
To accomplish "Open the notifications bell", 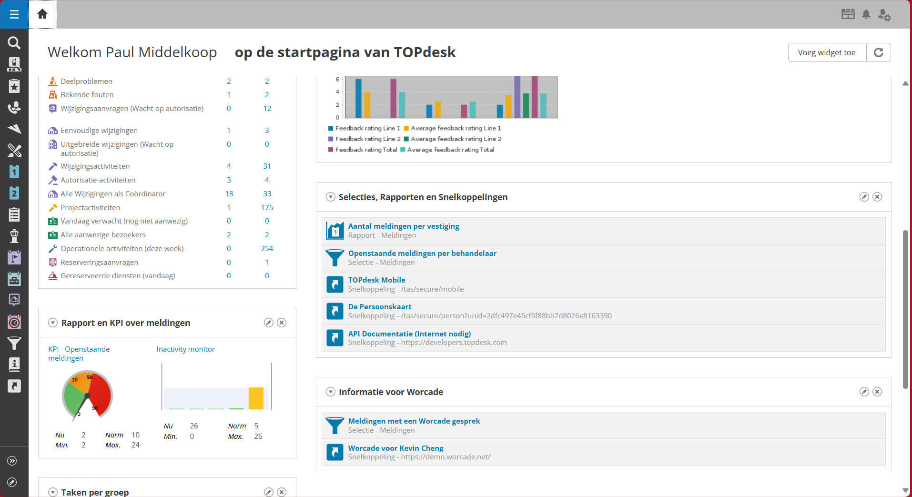I will coord(866,14).
